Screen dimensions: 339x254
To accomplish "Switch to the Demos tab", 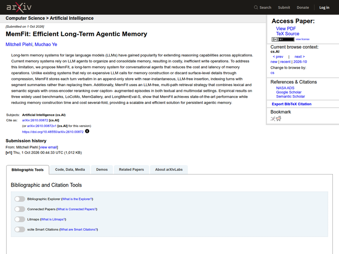I will tap(102, 169).
